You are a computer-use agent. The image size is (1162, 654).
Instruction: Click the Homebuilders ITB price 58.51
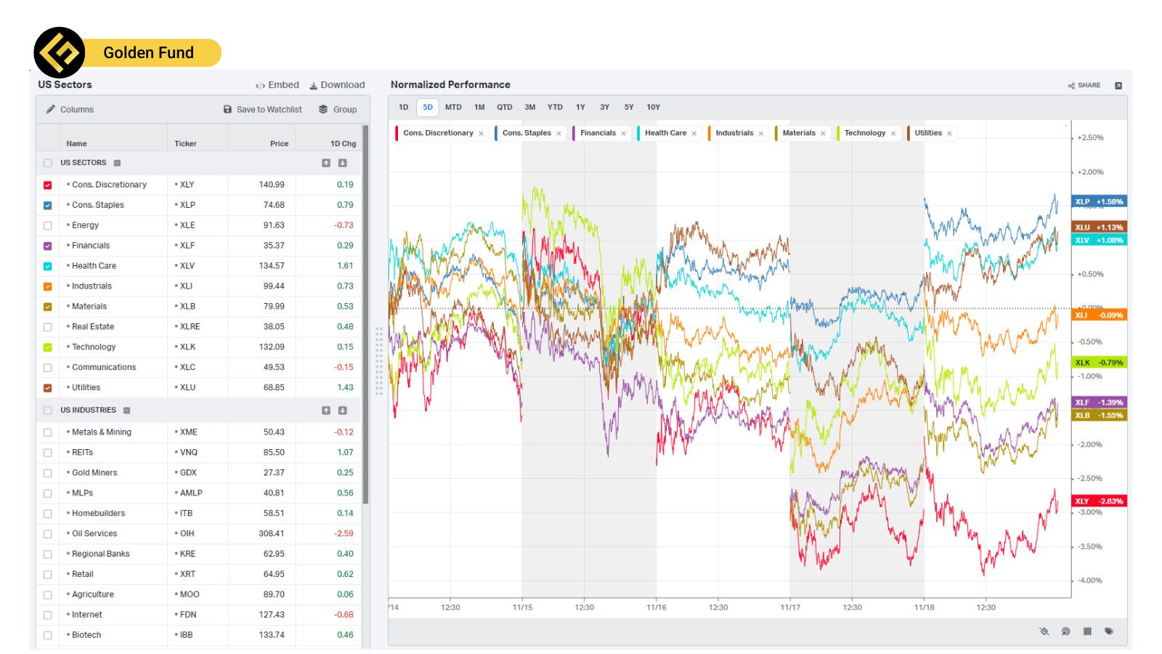pos(274,513)
